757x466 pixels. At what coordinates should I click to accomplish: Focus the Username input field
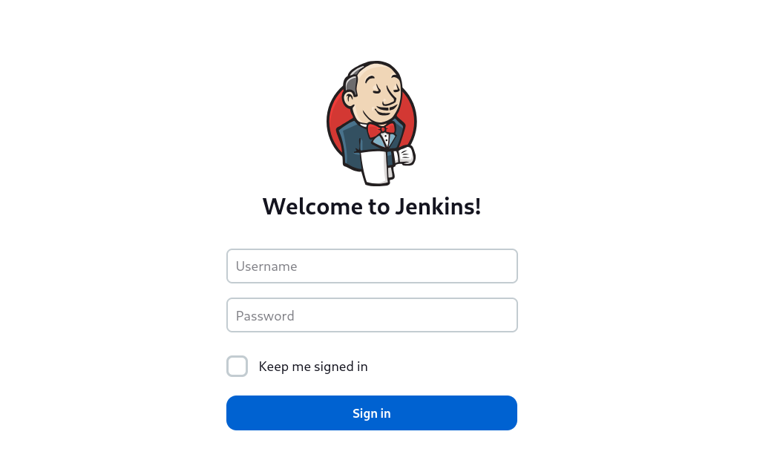tap(372, 266)
